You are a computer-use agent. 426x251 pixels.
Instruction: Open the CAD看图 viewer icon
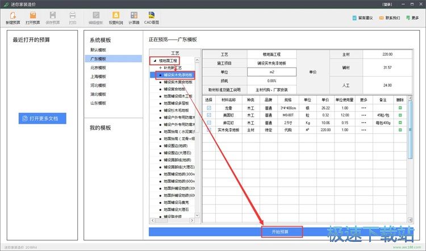tap(151, 15)
